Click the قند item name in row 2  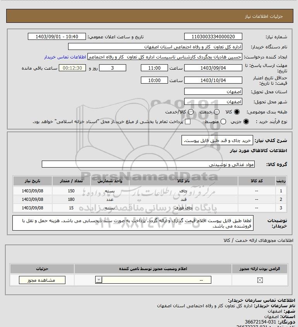pyautogui.click(x=183, y=199)
